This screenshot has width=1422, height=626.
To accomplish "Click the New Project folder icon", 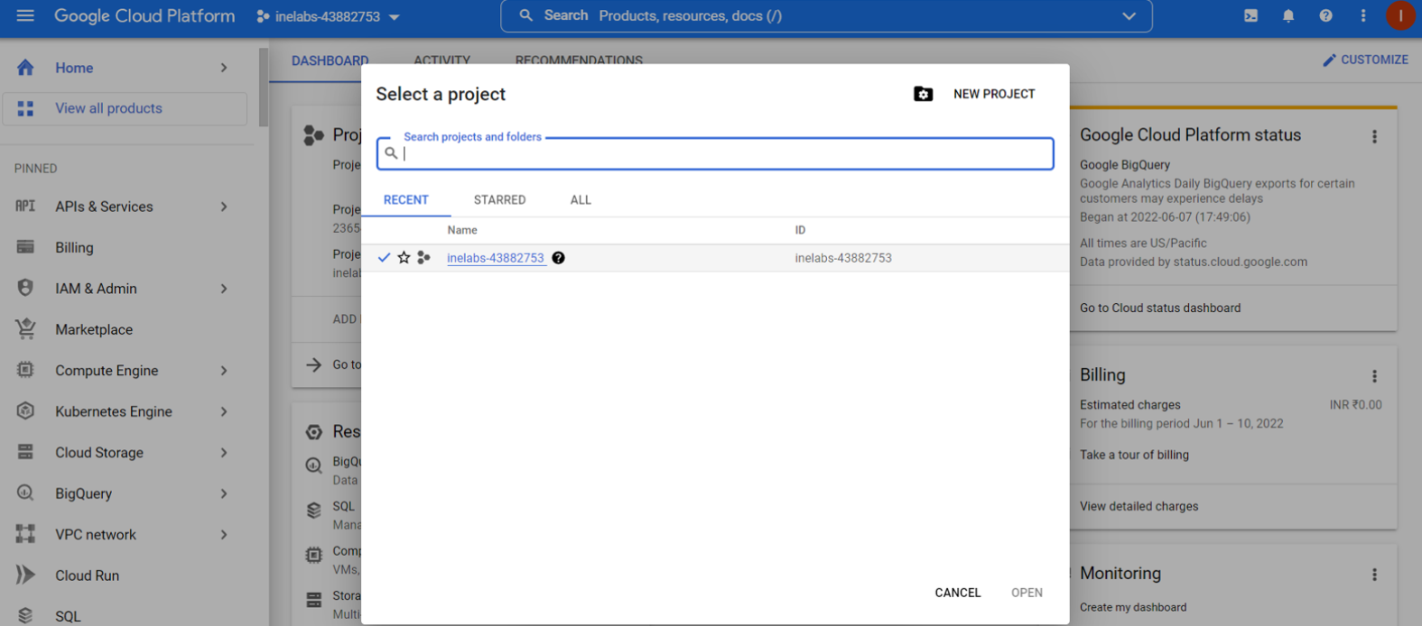I will pos(923,94).
